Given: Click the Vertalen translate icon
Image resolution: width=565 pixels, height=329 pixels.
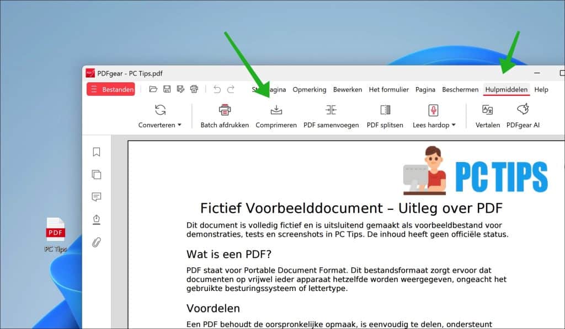Looking at the screenshot, I should click(488, 110).
